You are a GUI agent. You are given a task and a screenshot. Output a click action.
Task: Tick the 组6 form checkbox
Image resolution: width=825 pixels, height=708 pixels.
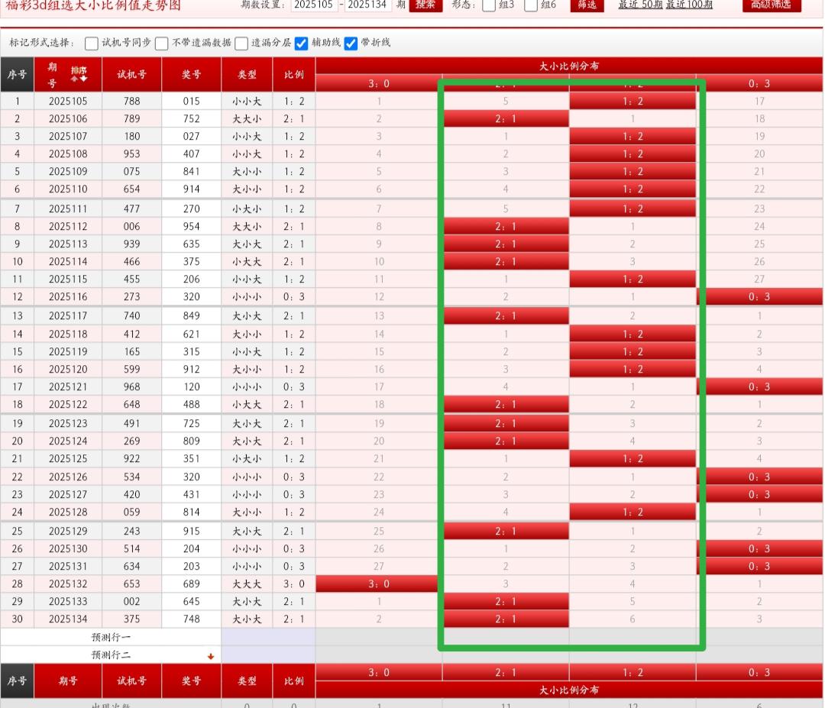point(531,5)
